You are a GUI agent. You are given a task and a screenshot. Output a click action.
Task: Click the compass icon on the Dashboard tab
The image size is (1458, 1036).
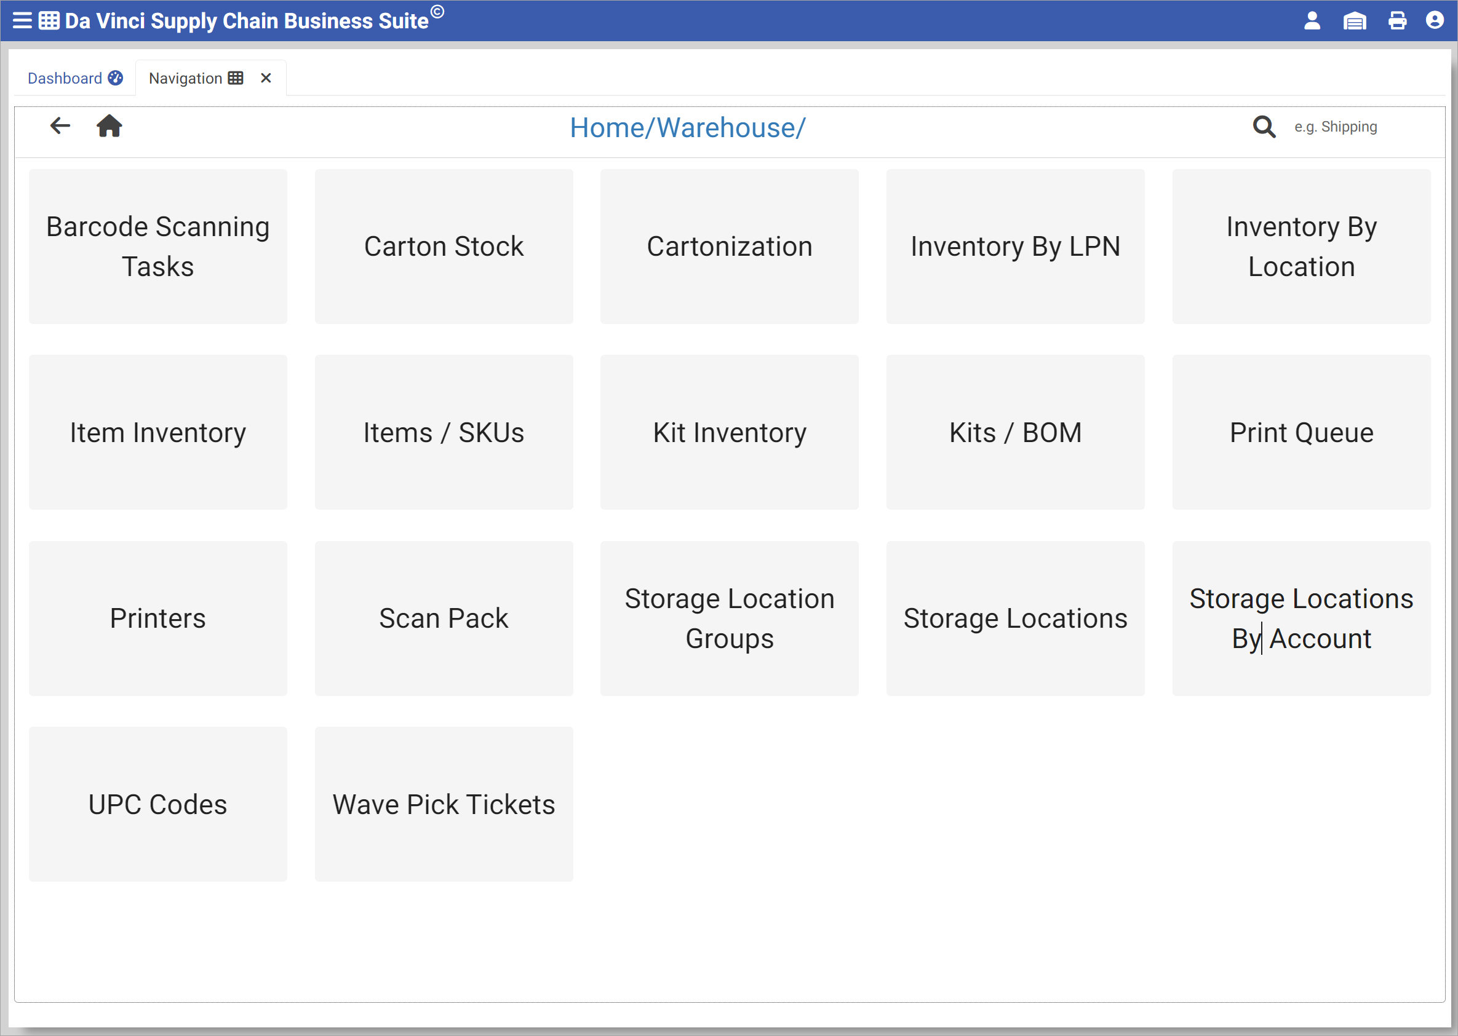click(116, 77)
